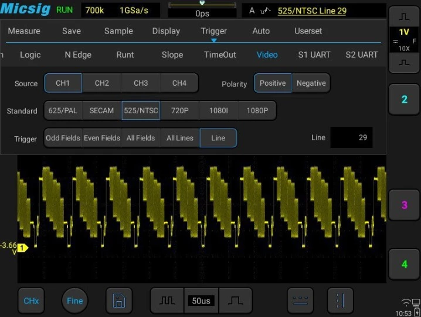Tap the 1V channel scale readout

point(404,32)
